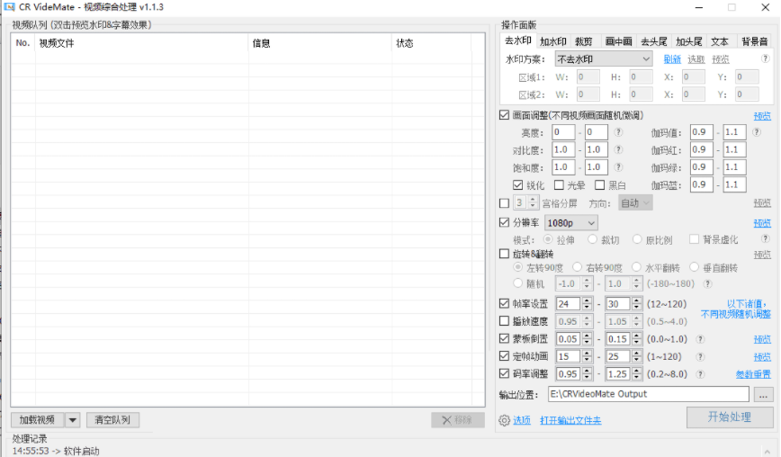Toggle 分辨率 resolution checkbox
781x457 pixels.
pyautogui.click(x=504, y=222)
